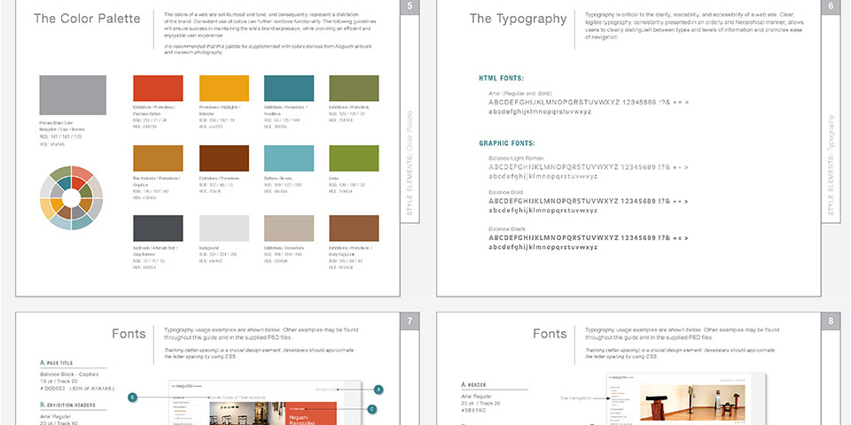Click the teal marker labeled B

132,398
